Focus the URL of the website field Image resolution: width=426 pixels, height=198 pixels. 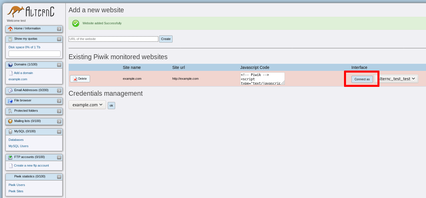pyautogui.click(x=113, y=39)
